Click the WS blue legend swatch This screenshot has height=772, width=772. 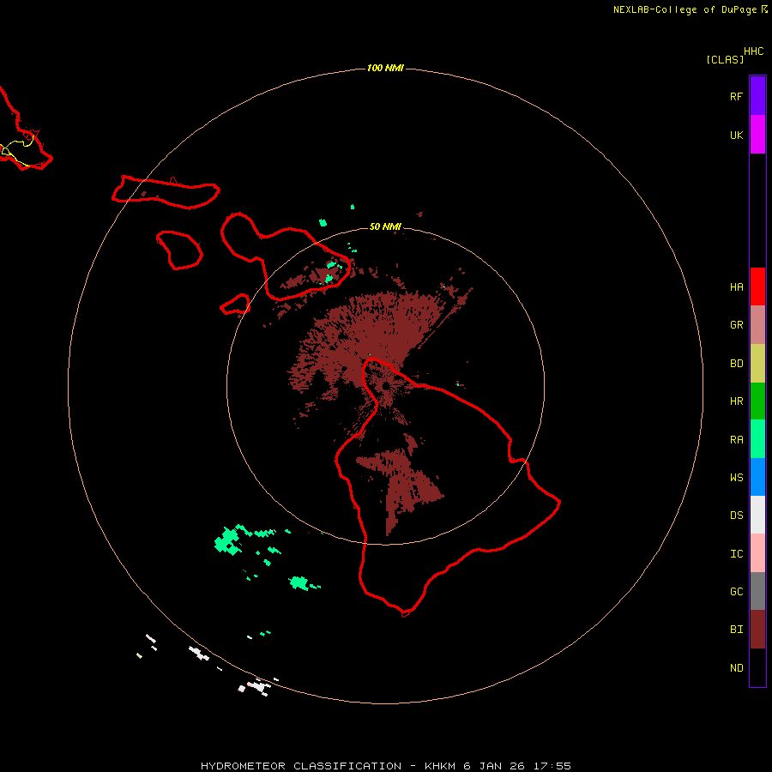(757, 477)
